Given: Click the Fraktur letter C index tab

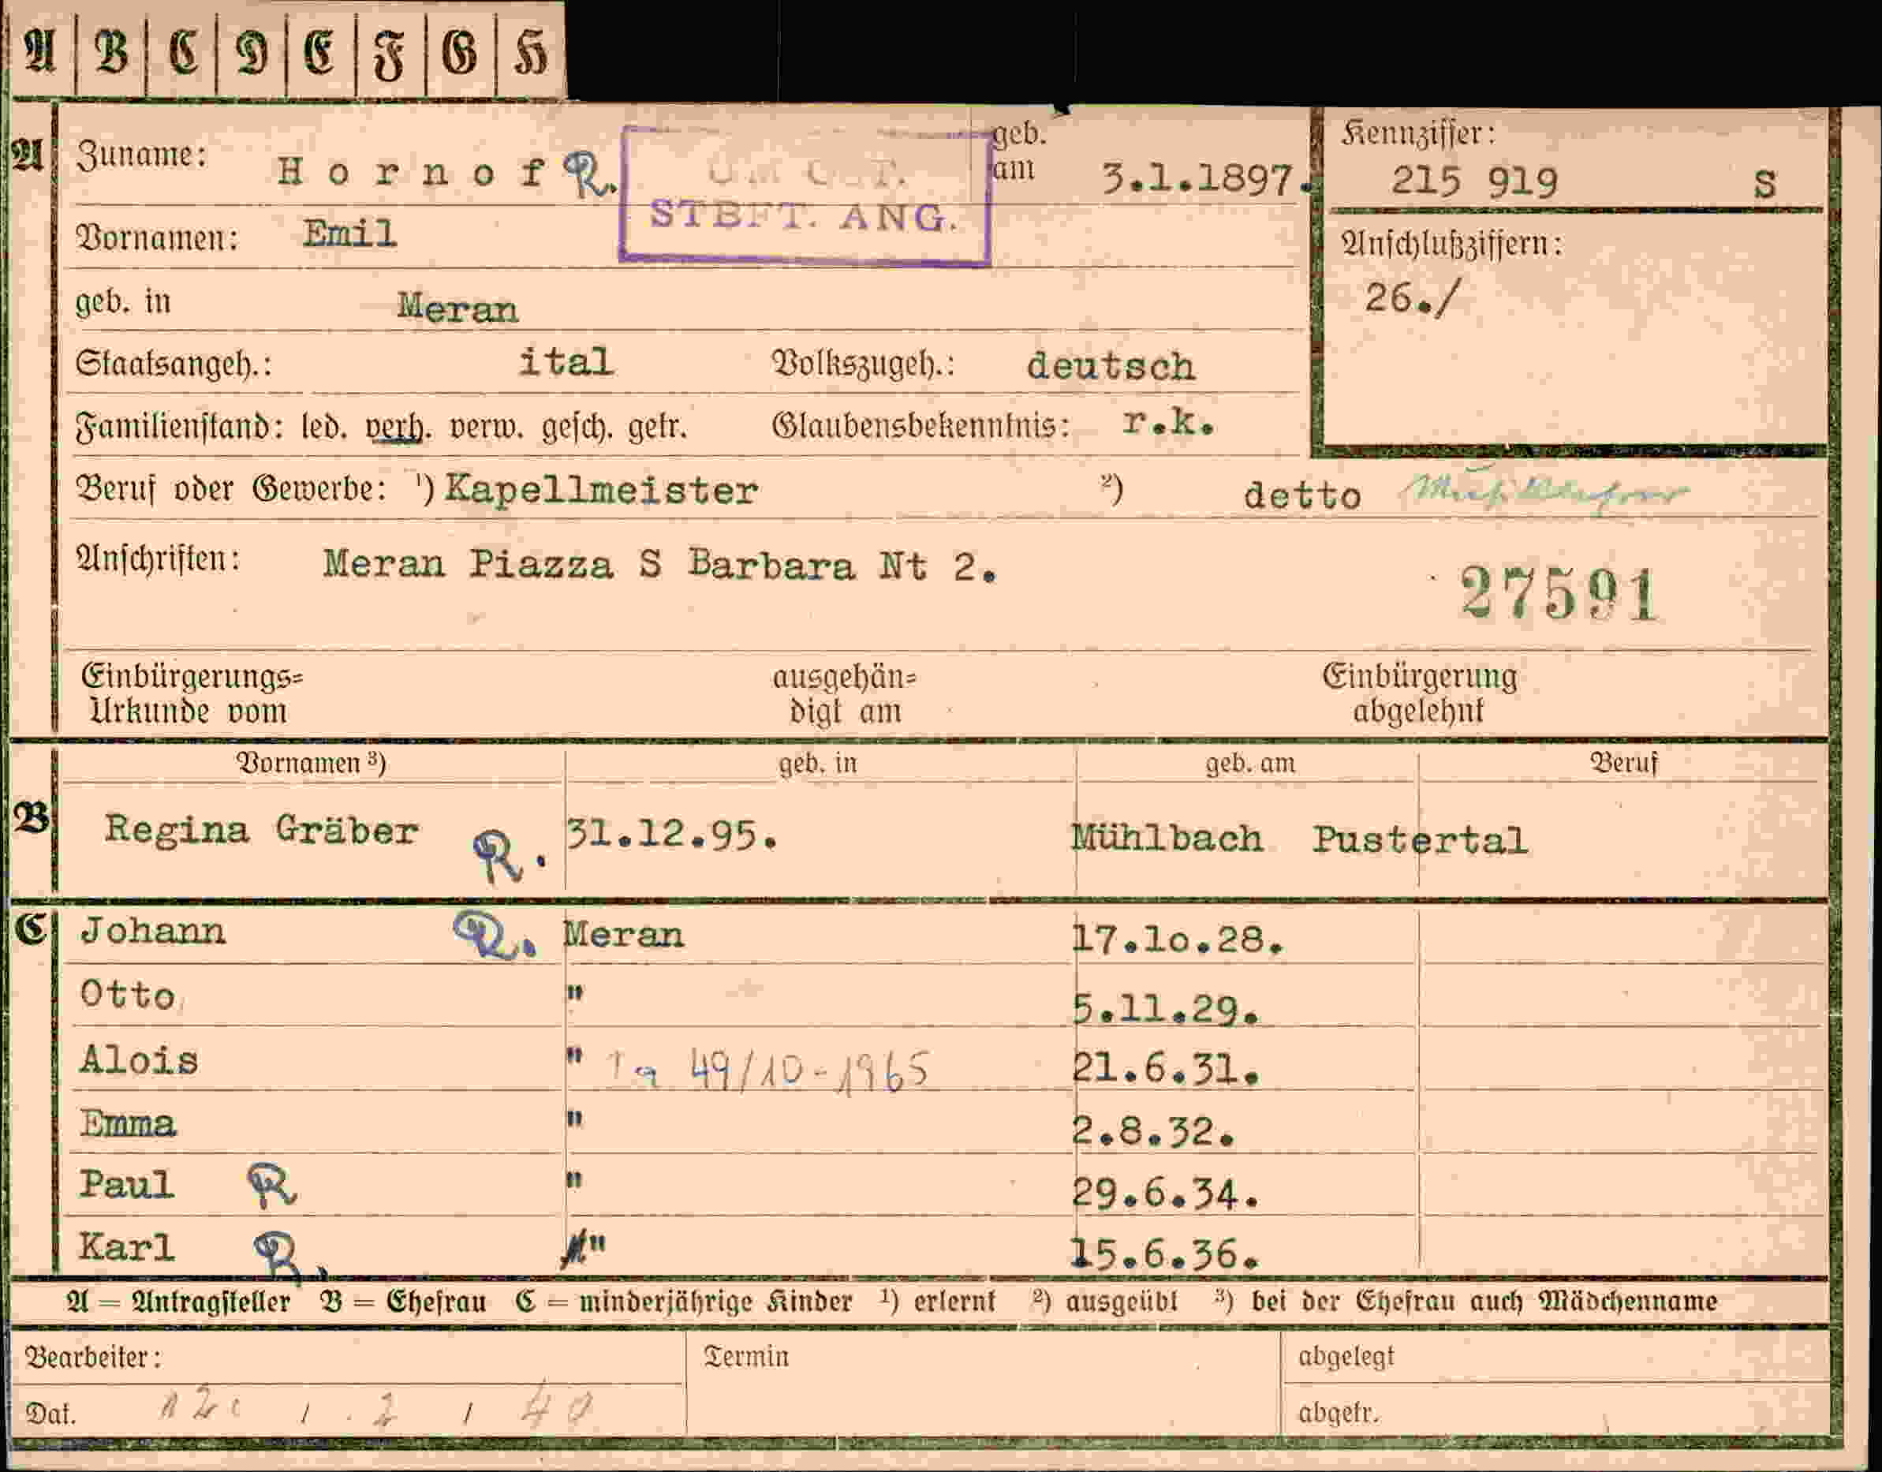Looking at the screenshot, I should [x=182, y=50].
